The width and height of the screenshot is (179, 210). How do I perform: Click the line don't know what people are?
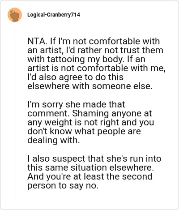point(84,131)
